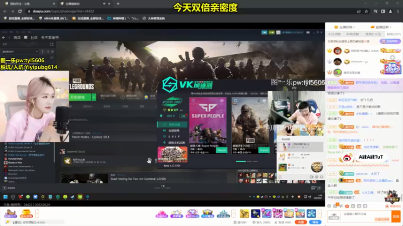The image size is (403, 226).
Task: Open 直播回看 replay link above chat
Action: (381, 27)
